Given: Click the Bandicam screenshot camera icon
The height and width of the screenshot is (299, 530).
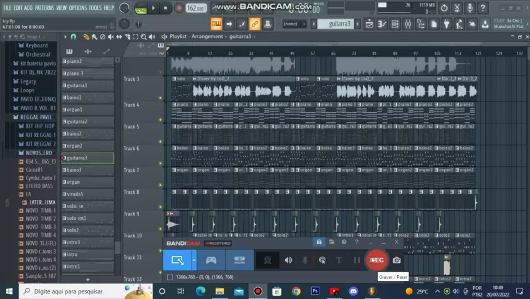Looking at the screenshot, I should 397,260.
